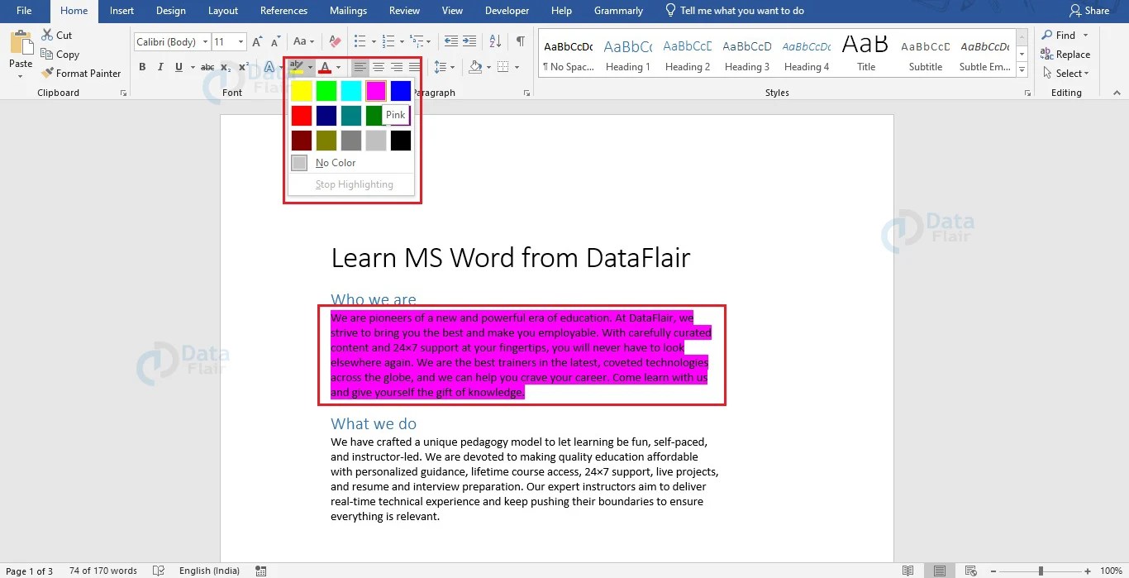Apply strikethrough to selected text
Image resolution: width=1129 pixels, height=578 pixels.
click(208, 66)
